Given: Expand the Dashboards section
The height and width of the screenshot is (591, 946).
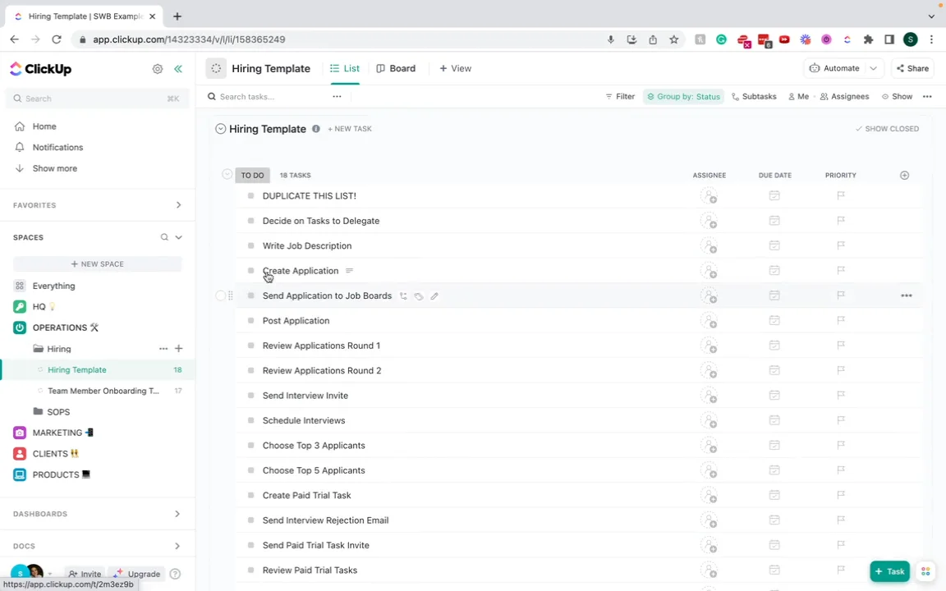Looking at the screenshot, I should [x=177, y=514].
